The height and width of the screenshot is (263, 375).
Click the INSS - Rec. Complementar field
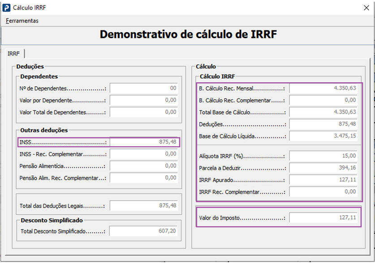144,154
